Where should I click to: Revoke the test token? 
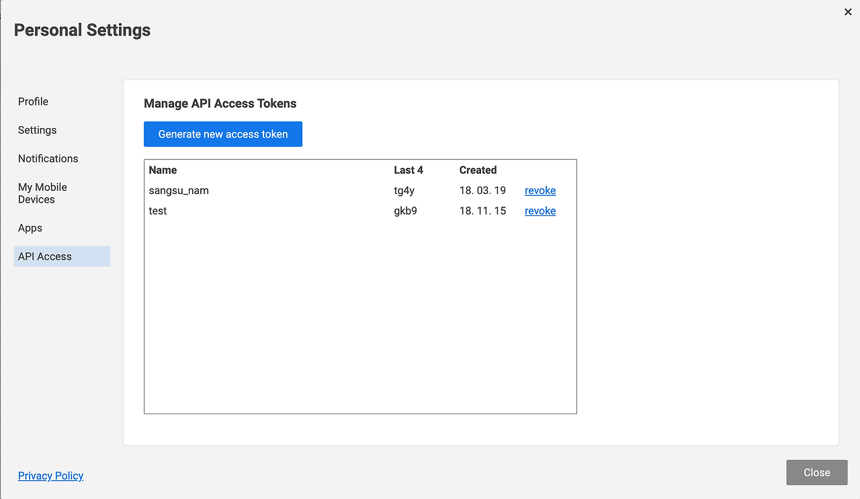click(x=540, y=211)
